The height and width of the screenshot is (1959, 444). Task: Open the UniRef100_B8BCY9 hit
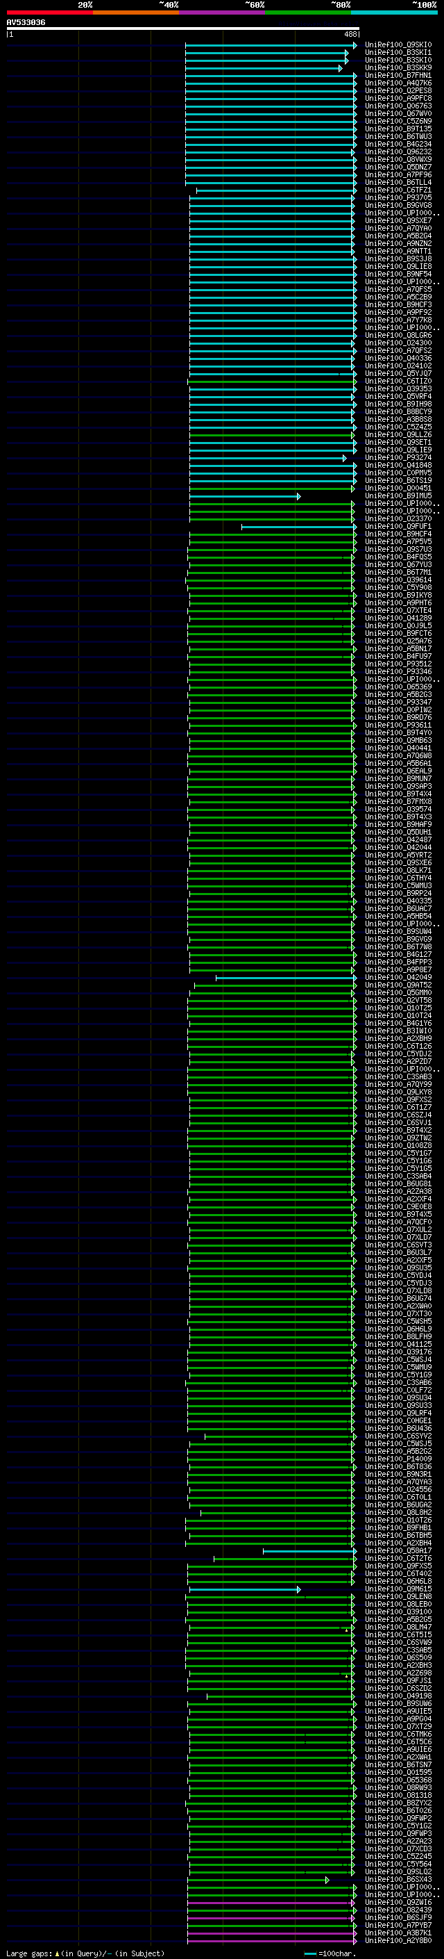(x=398, y=412)
